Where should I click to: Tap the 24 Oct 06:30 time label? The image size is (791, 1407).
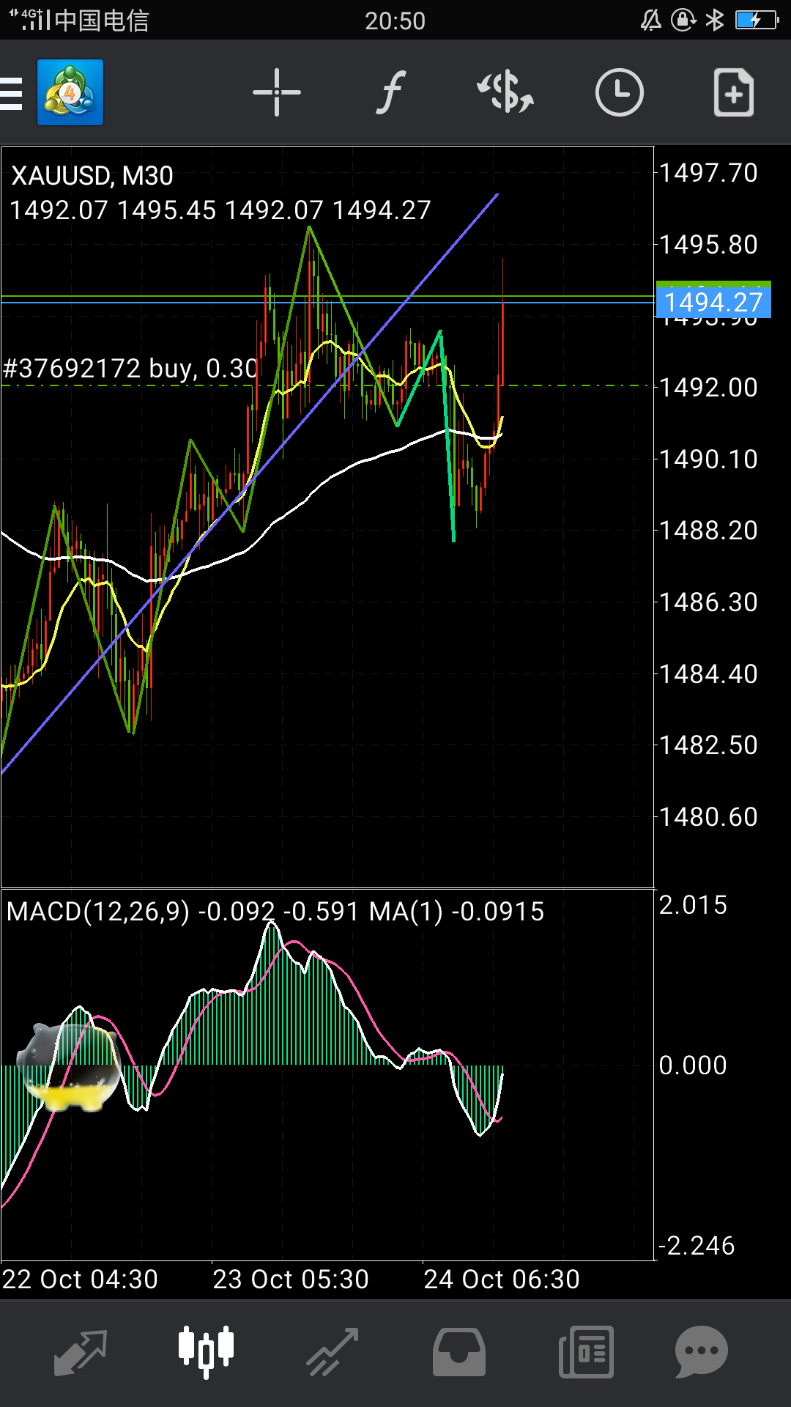click(x=502, y=1279)
